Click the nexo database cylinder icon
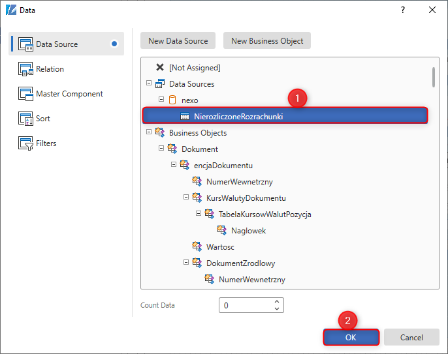 click(172, 100)
